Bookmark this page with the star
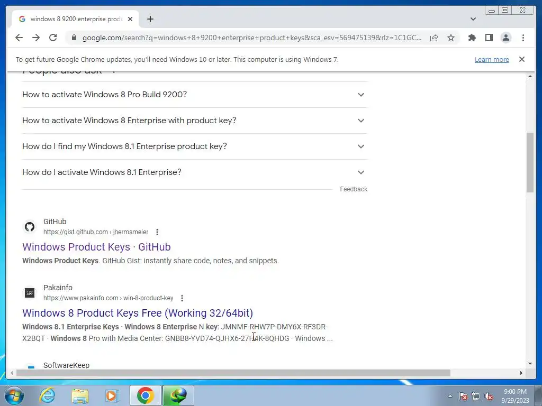The image size is (542, 406). point(451,38)
